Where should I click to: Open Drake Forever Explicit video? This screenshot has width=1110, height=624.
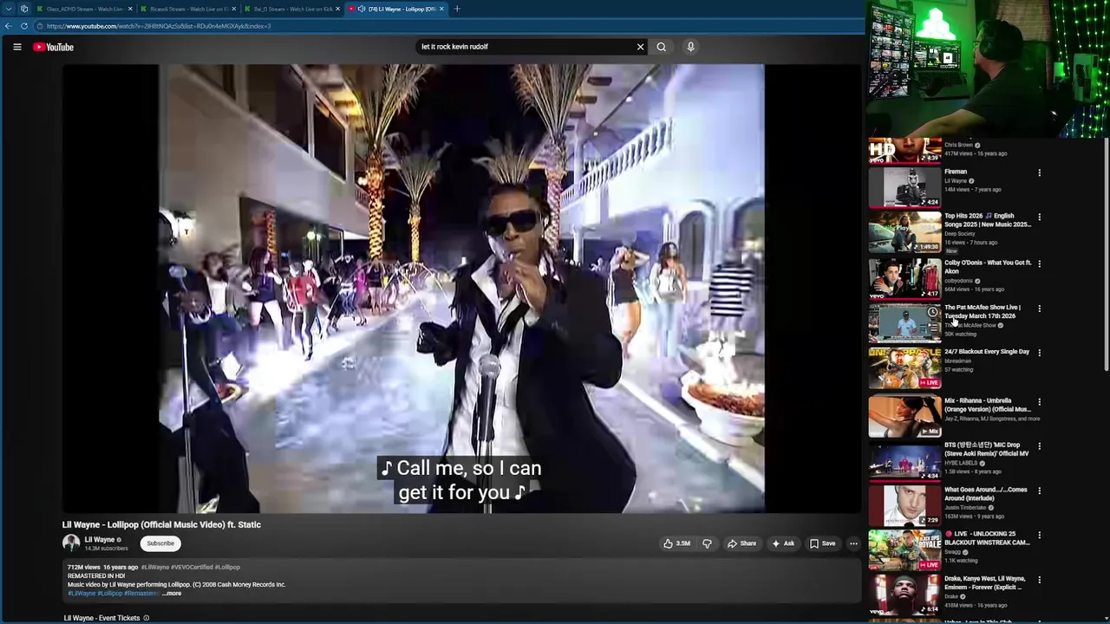[x=905, y=595]
